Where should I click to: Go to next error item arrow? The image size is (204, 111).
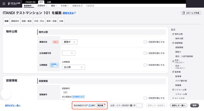tap(141, 106)
